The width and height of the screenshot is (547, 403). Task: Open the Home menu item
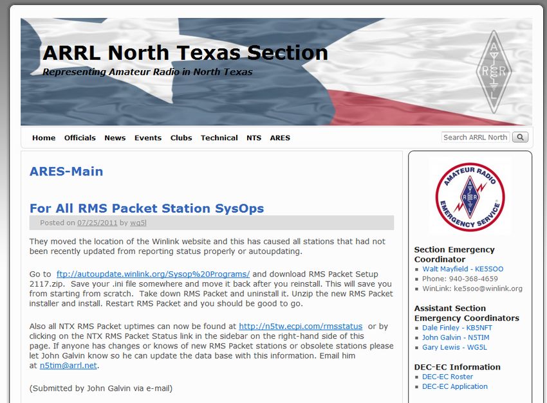(44, 138)
